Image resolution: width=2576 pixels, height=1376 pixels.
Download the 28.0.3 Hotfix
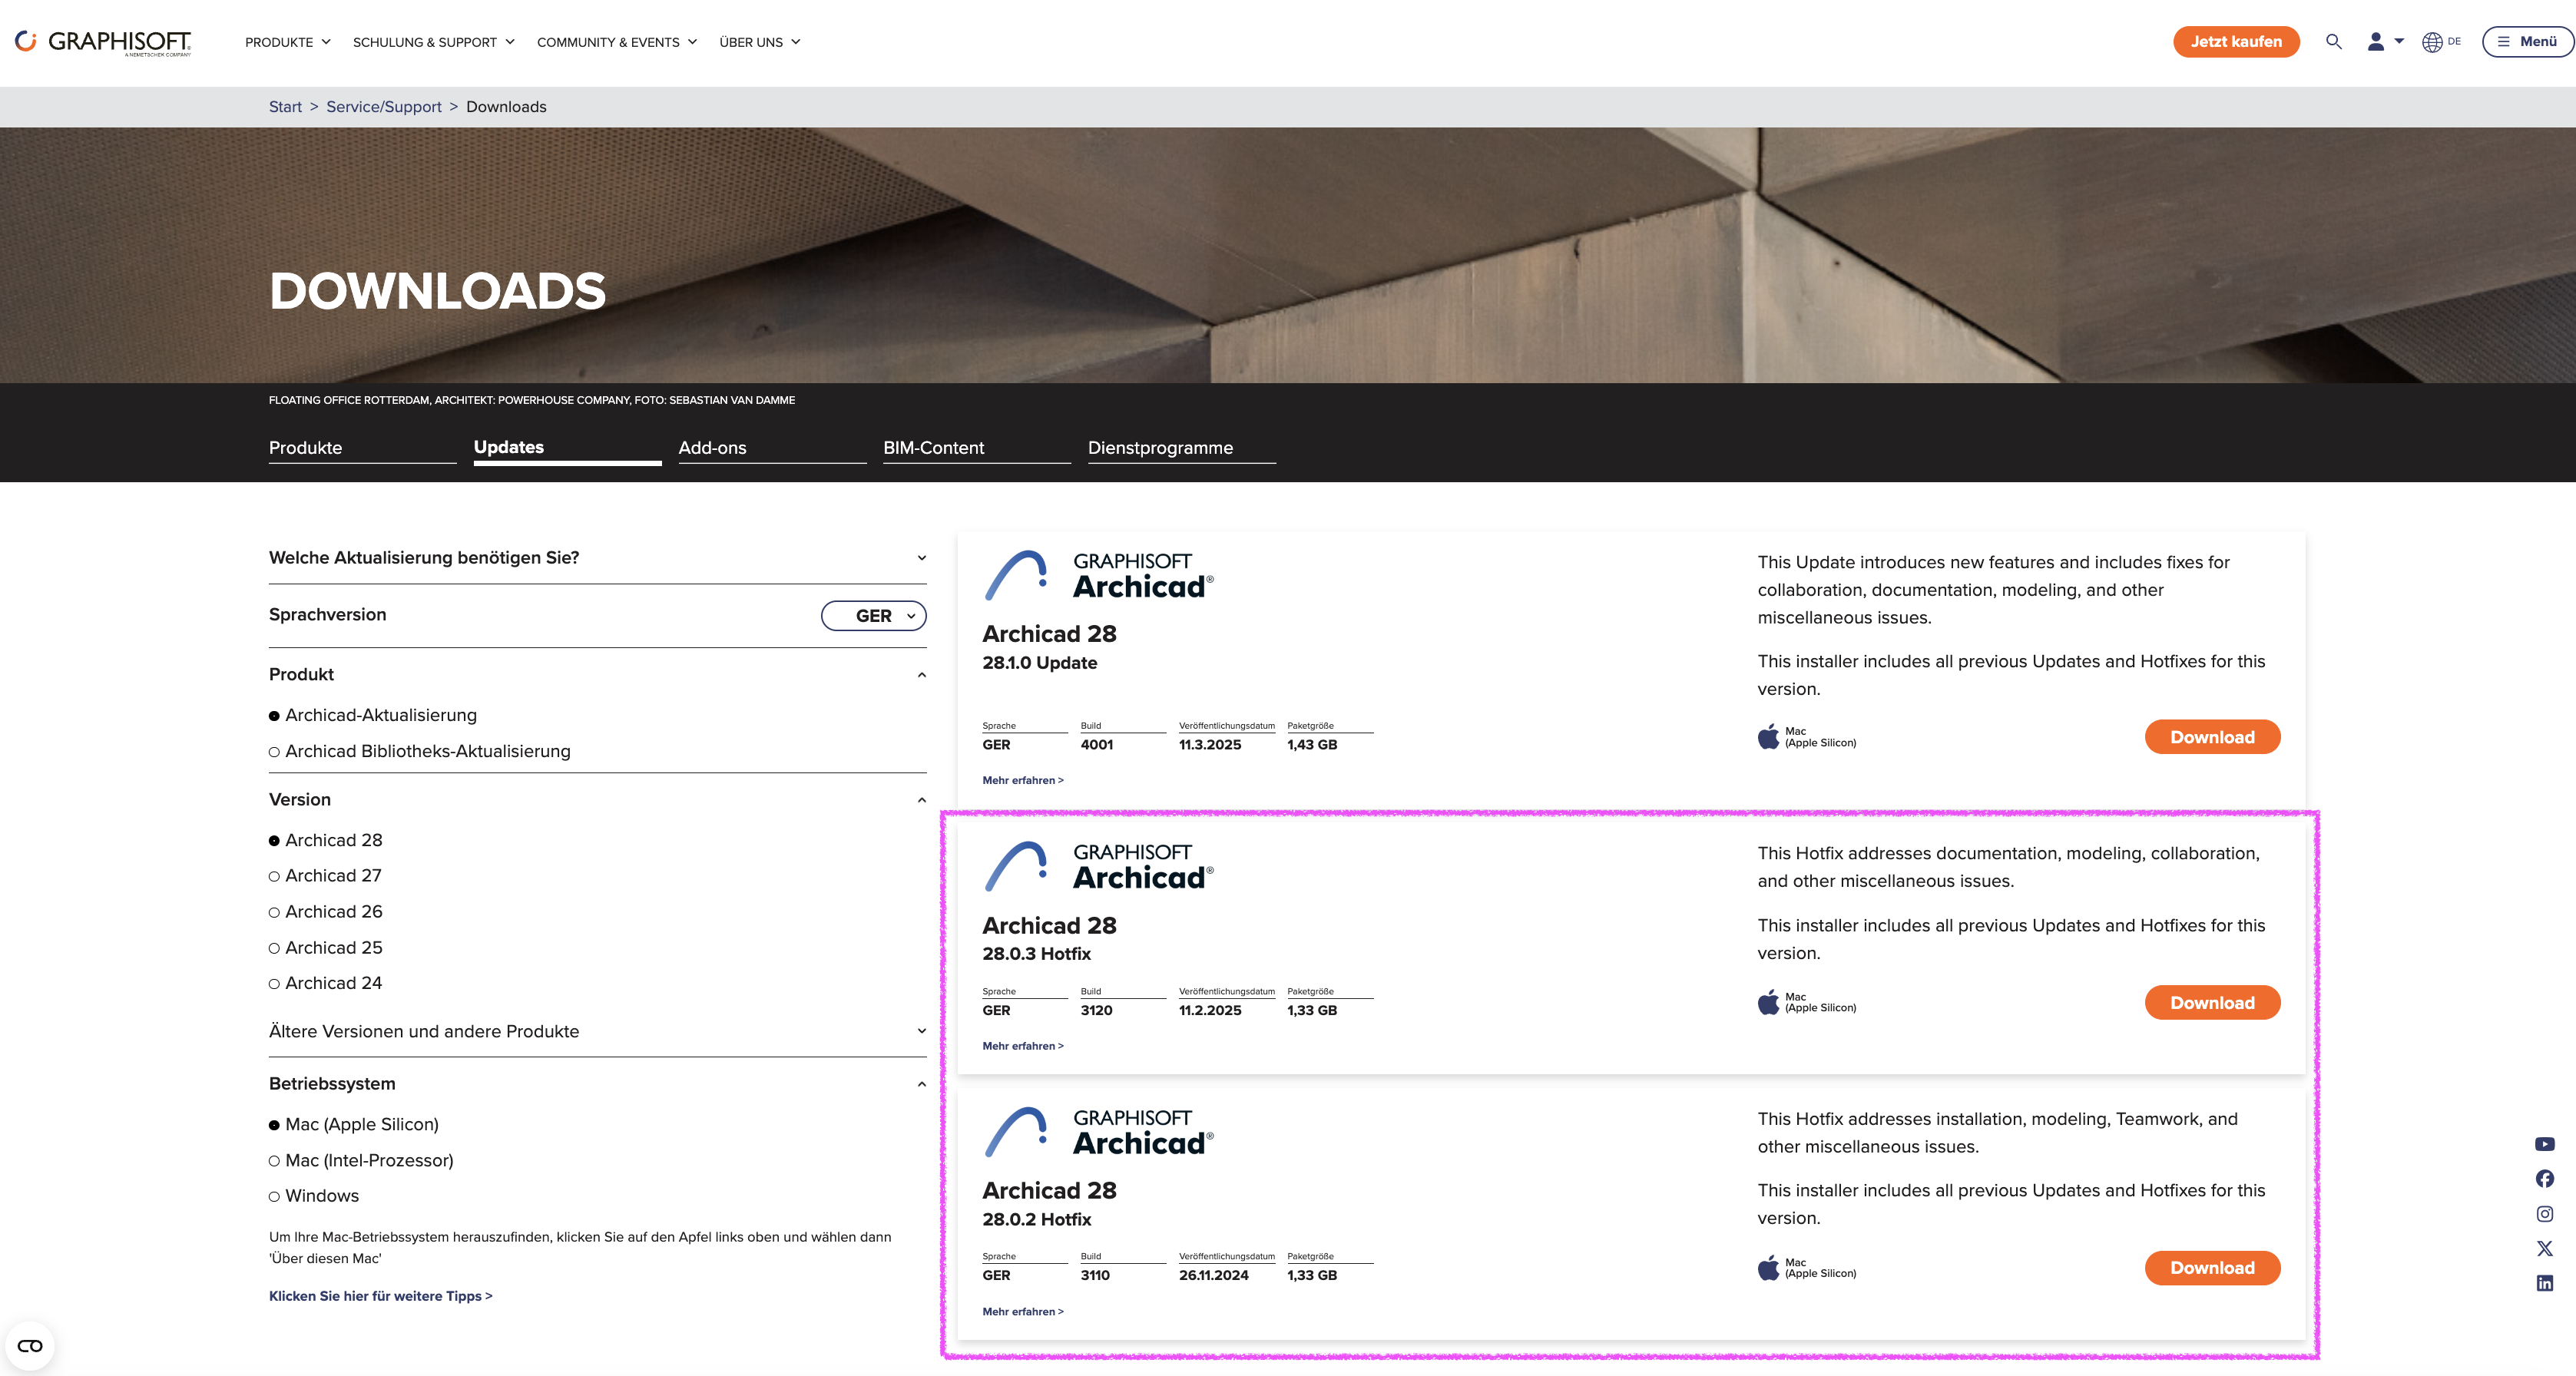[2212, 1003]
